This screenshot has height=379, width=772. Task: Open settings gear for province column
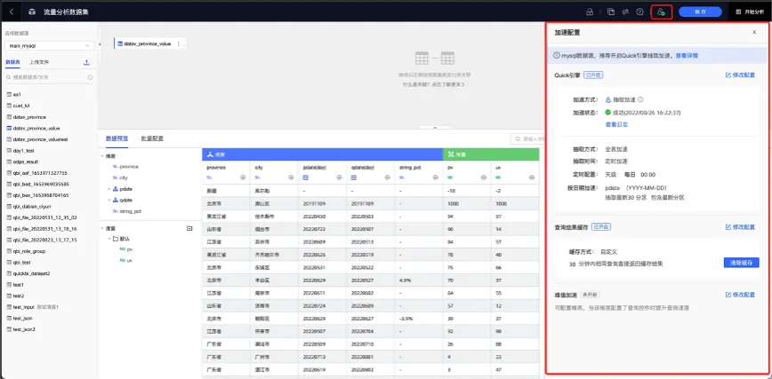point(243,178)
